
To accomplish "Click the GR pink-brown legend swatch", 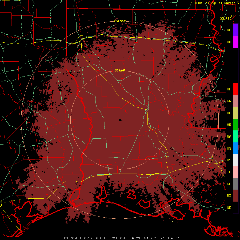I will 235,101.
